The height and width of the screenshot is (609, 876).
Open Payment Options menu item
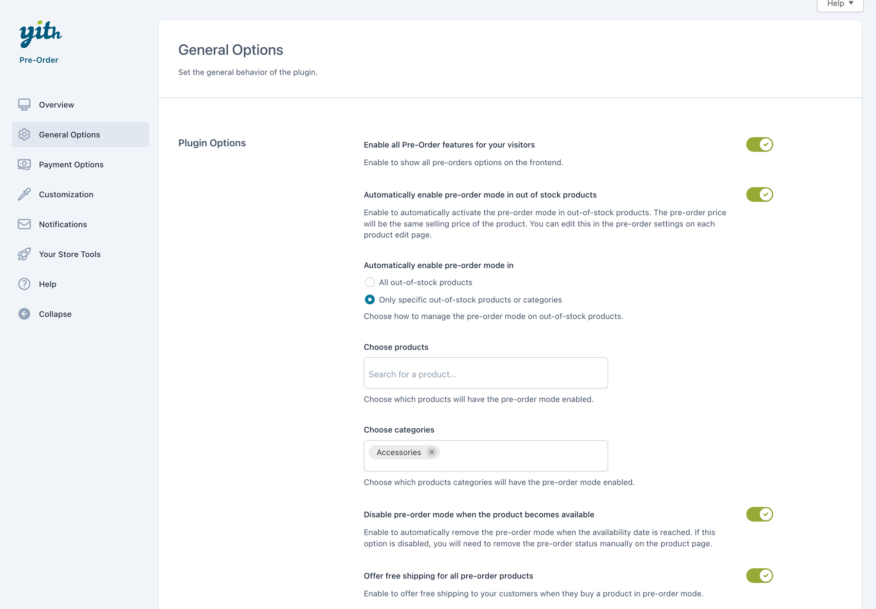(x=71, y=164)
